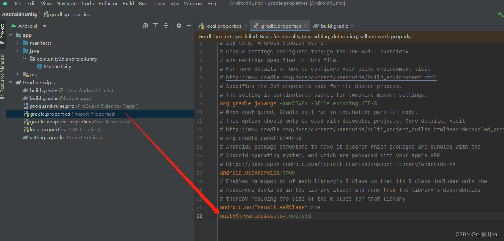Image resolution: width=504 pixels, height=241 pixels.
Task: Select MainActivity class in tree
Action: (57, 66)
